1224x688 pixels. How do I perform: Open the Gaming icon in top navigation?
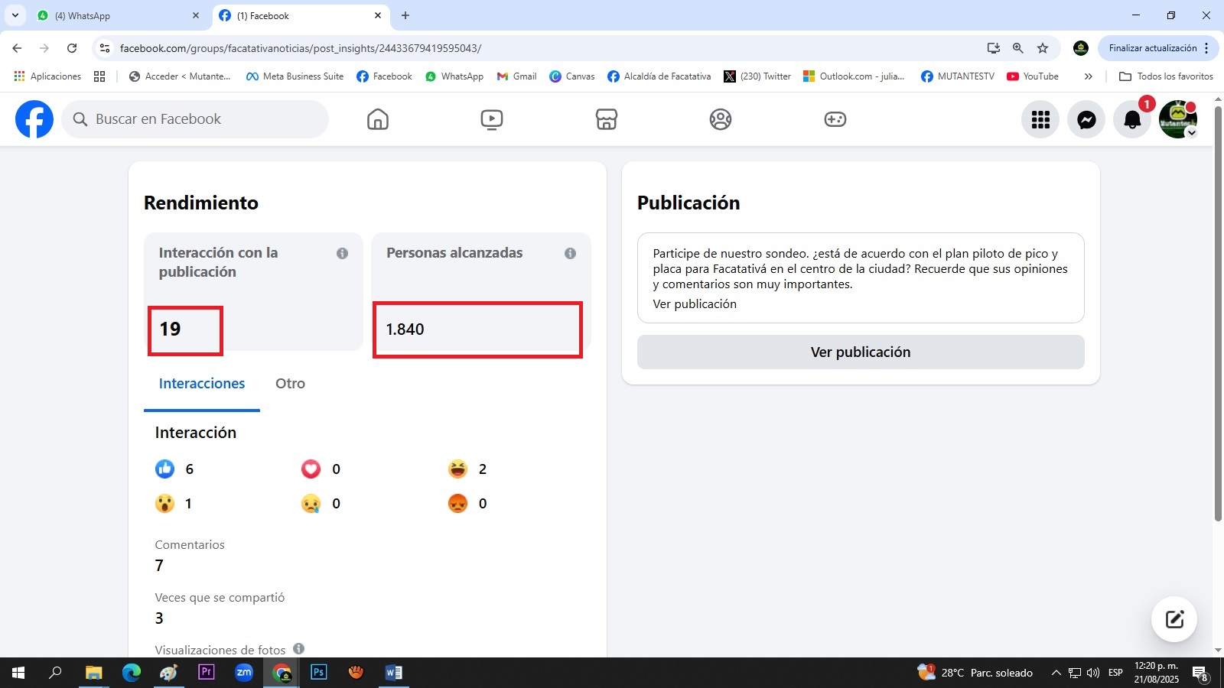[835, 119]
